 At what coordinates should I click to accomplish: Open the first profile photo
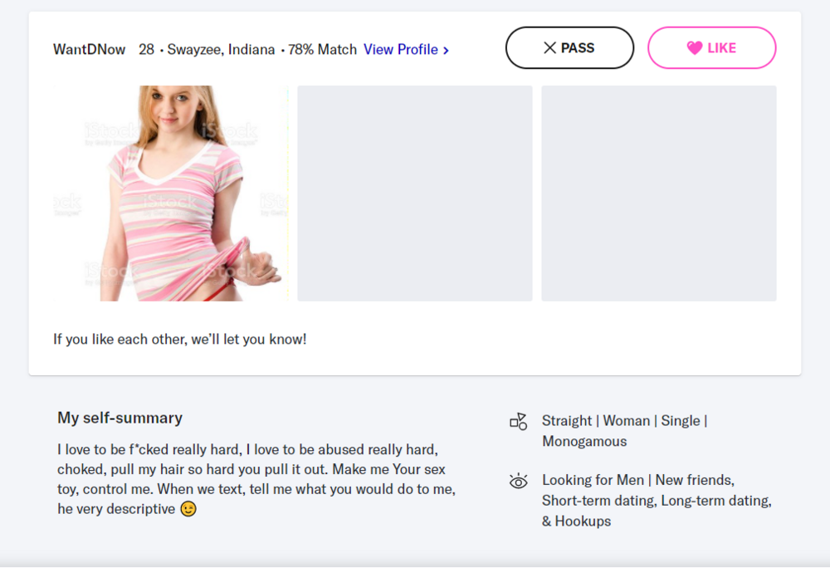[171, 193]
